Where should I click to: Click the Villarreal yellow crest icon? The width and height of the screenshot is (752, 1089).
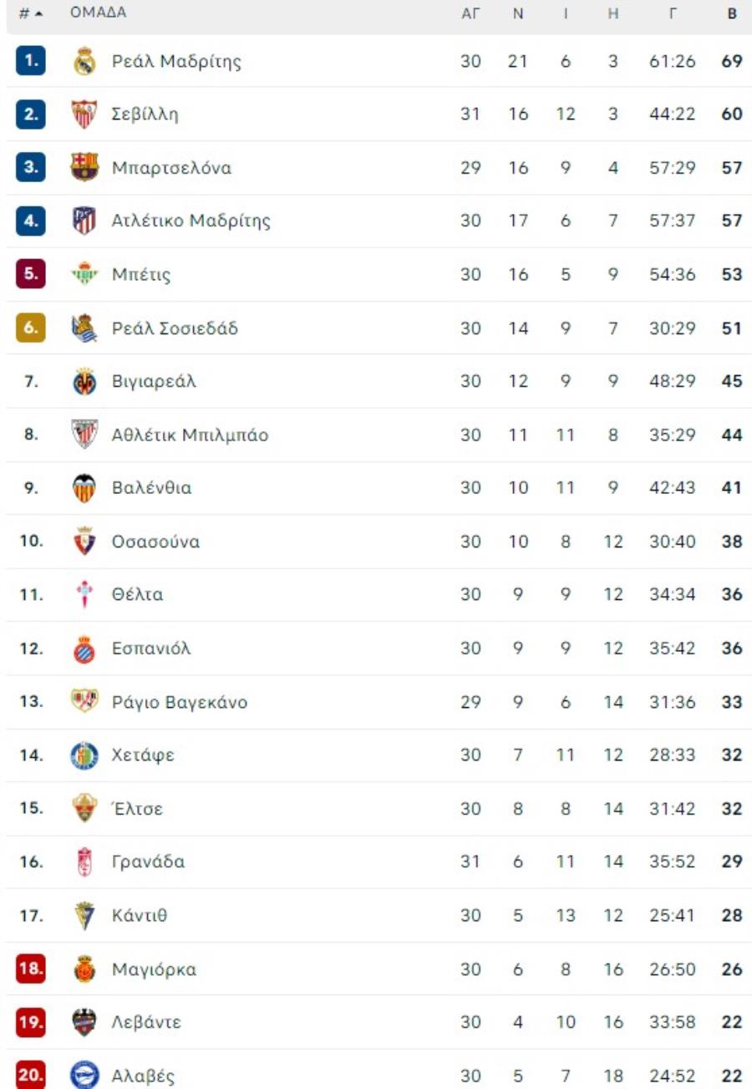click(84, 382)
